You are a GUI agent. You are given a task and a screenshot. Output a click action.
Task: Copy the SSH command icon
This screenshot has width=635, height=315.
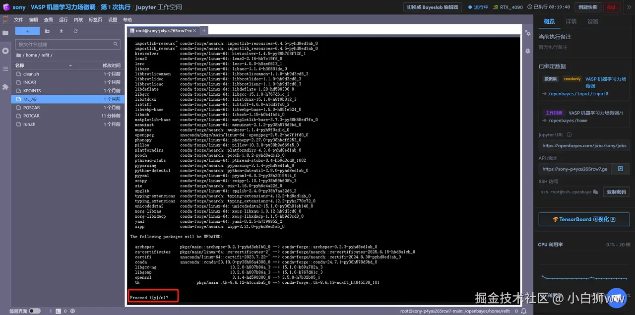tap(595, 192)
